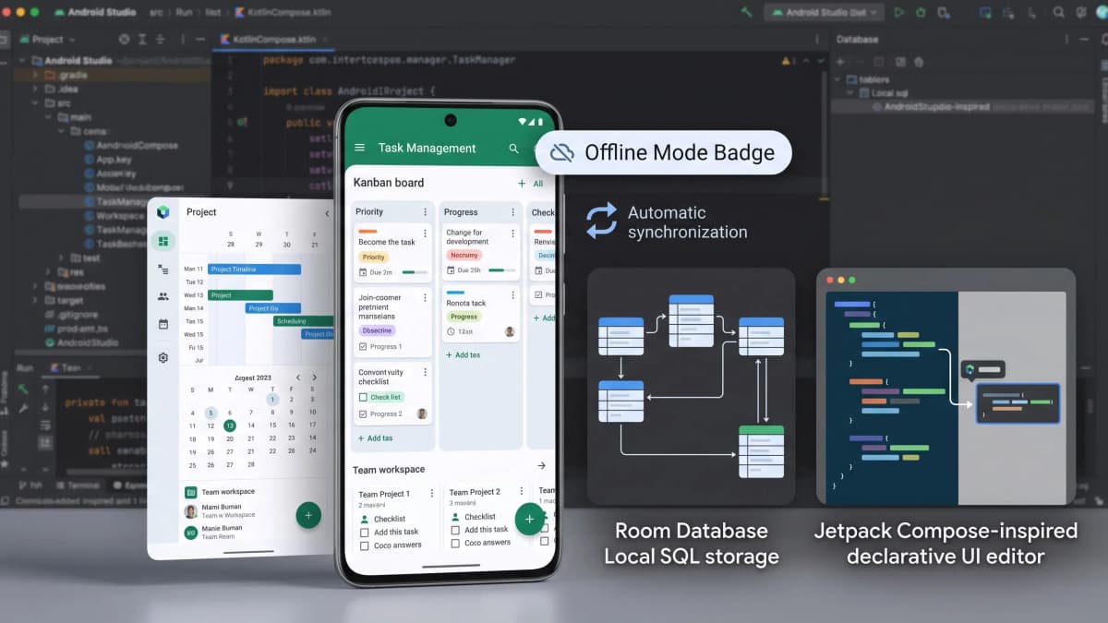Open 'Convontvuity checklist' card overflow menu
The width and height of the screenshot is (1108, 623).
point(425,373)
